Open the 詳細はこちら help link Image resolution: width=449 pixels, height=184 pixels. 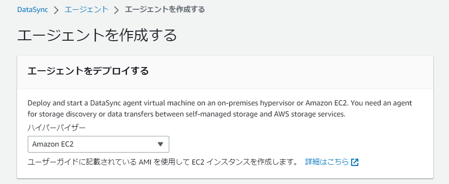pos(327,162)
